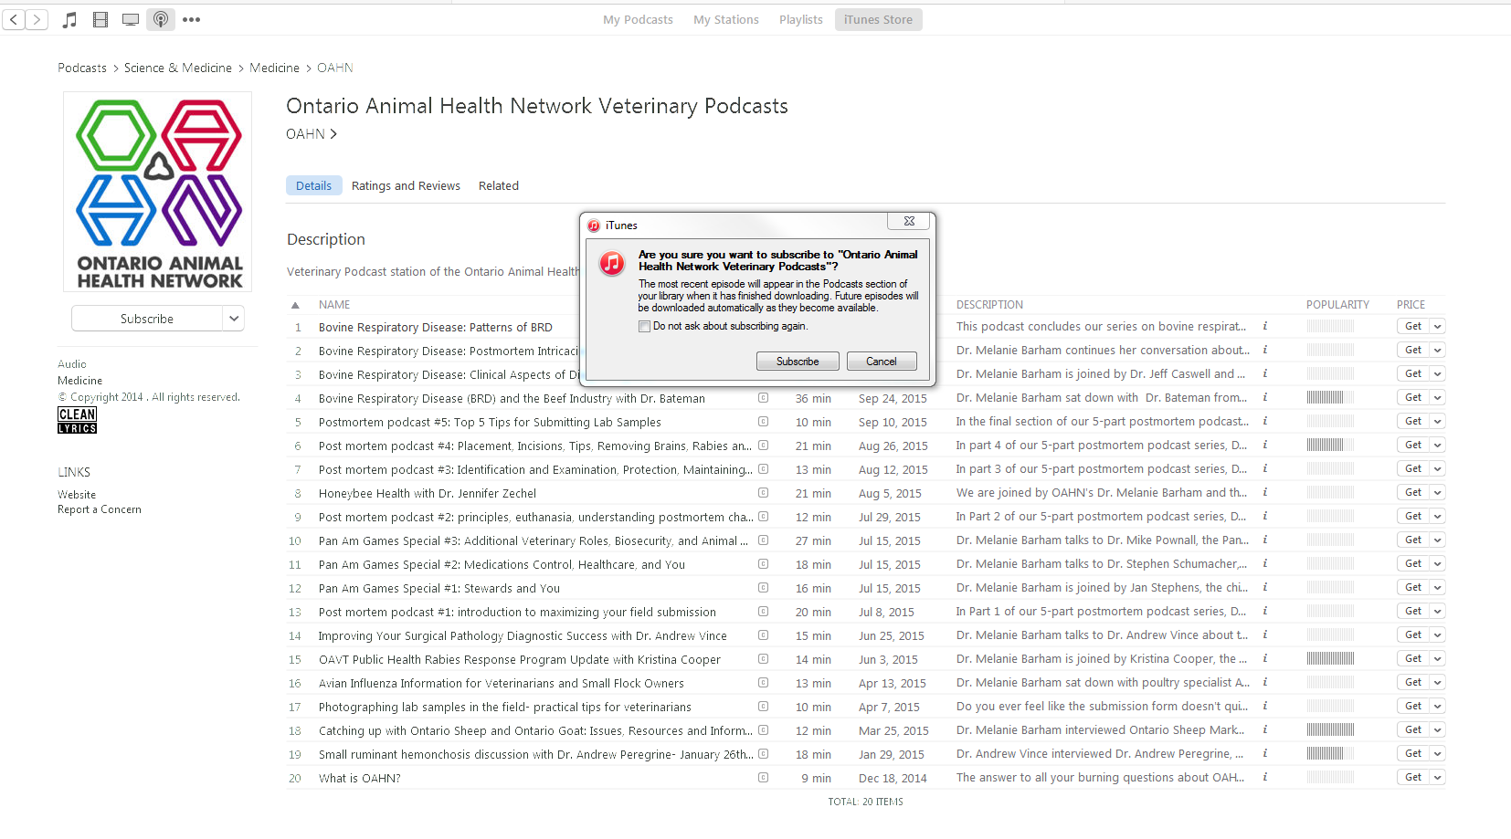Viewport: 1511px width, 839px height.
Task: Click Report a Concern link
Action: coord(100,509)
